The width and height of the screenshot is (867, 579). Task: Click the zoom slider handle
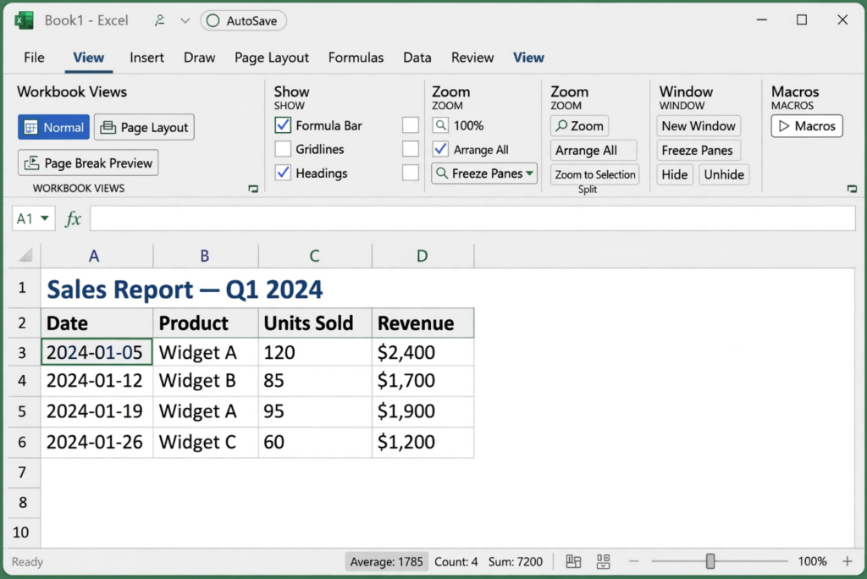710,562
